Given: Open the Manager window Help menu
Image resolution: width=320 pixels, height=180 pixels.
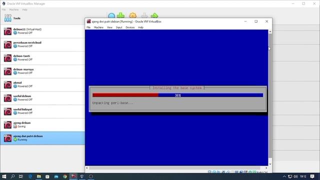Looking at the screenshot, I should (24, 9).
